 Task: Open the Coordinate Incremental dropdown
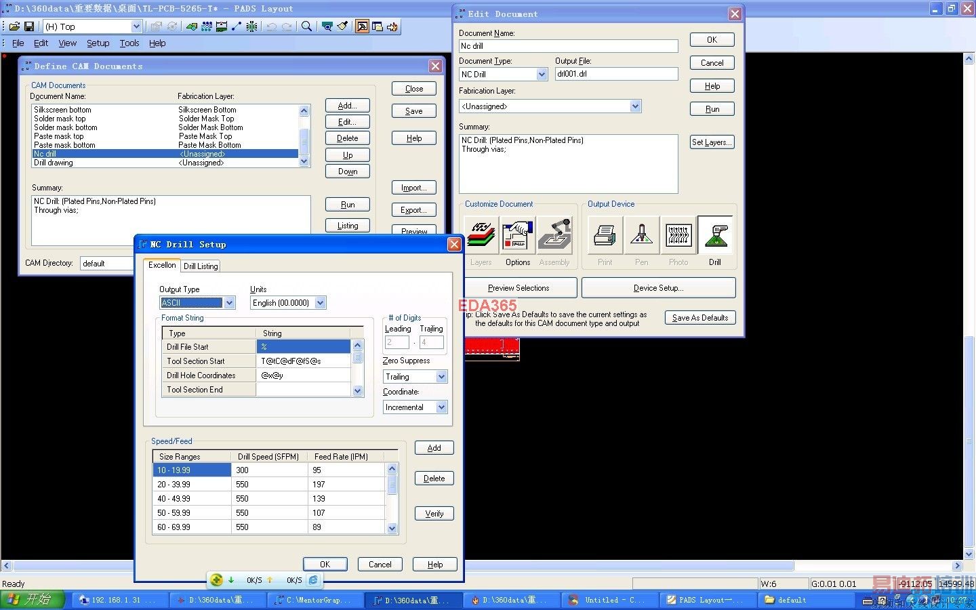pyautogui.click(x=442, y=407)
